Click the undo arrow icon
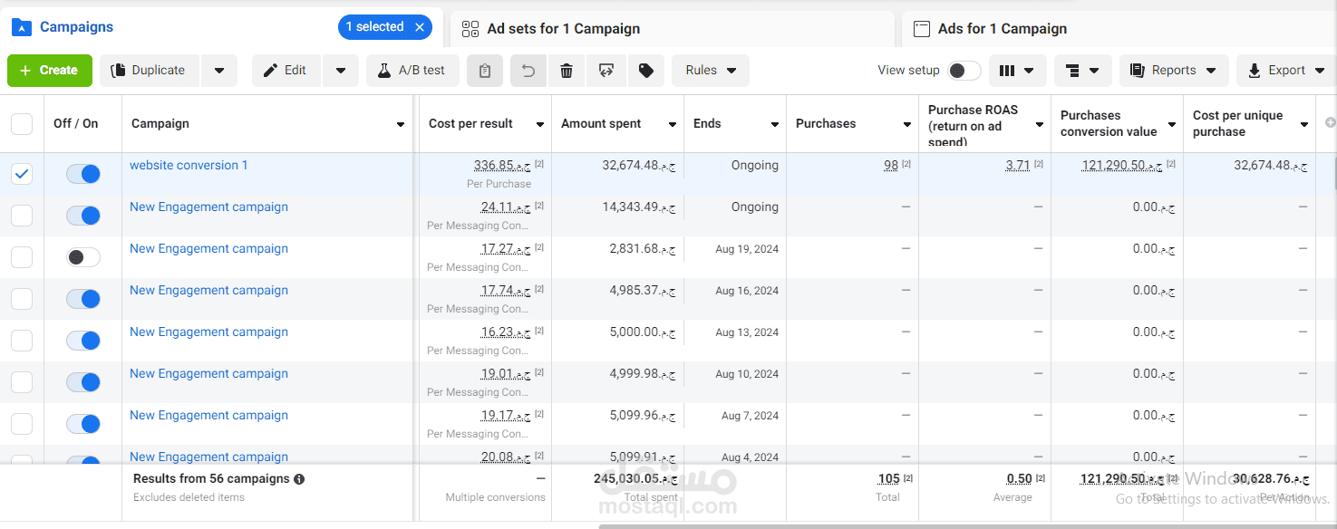This screenshot has width=1337, height=529. pyautogui.click(x=528, y=71)
